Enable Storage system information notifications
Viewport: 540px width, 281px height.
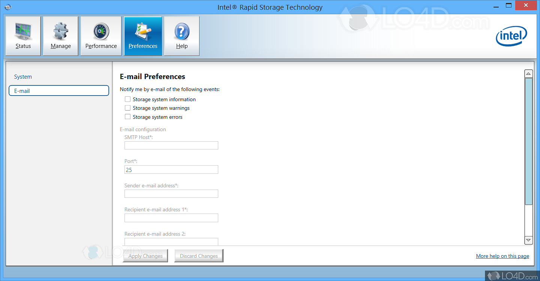point(128,99)
